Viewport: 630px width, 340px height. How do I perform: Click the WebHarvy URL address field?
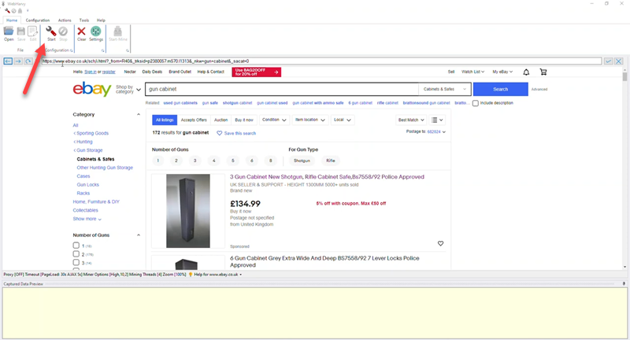[x=315, y=61]
